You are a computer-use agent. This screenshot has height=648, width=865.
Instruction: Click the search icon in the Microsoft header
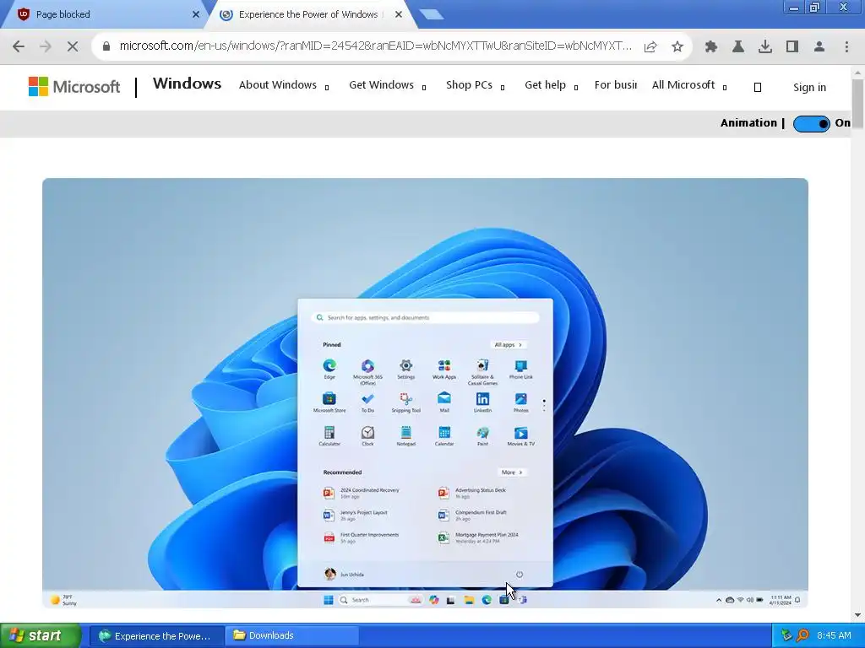(x=758, y=87)
